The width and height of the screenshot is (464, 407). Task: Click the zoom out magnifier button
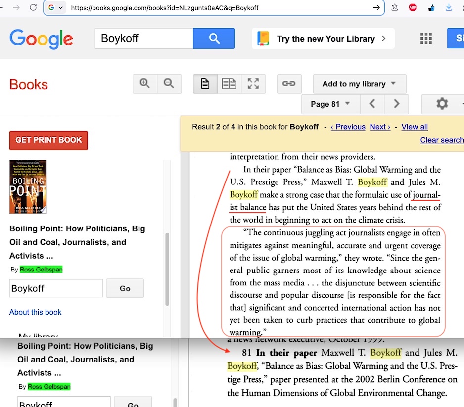tap(169, 84)
